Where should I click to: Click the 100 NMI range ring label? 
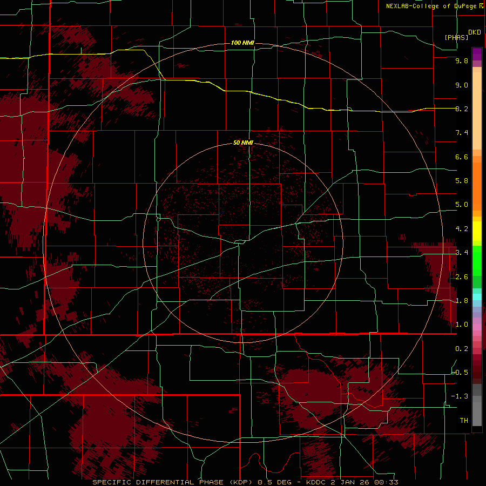(x=242, y=43)
